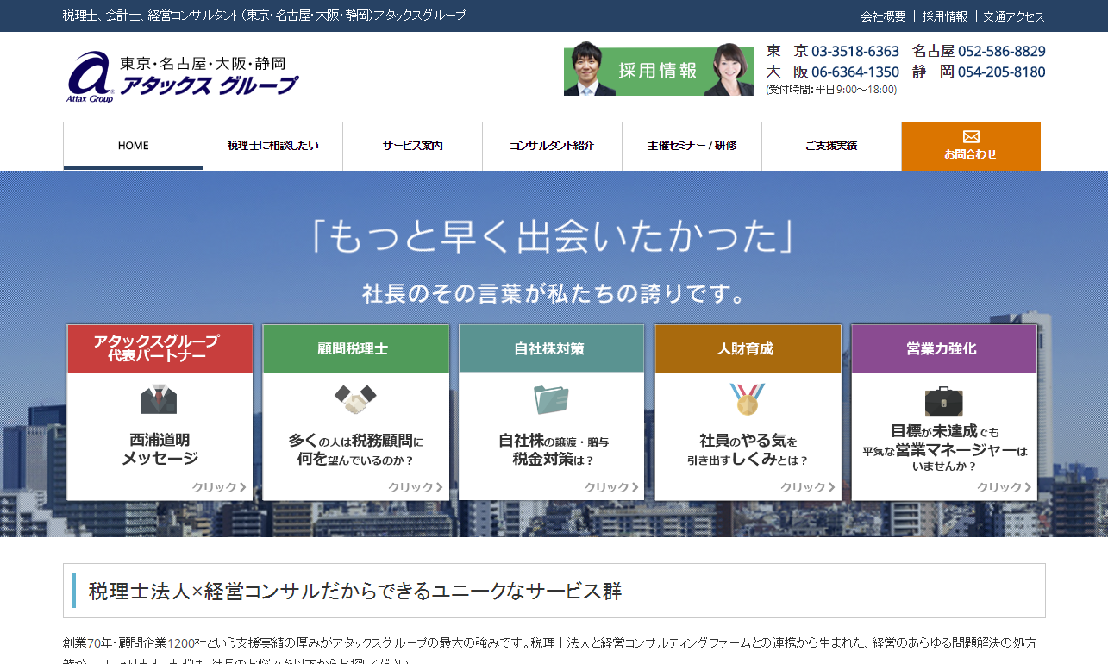Click 社長のその言葉が私たちの誇りです subtitle
Screen dimensions: 1108x664
[554, 294]
